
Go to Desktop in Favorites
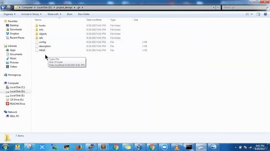point(14,25)
